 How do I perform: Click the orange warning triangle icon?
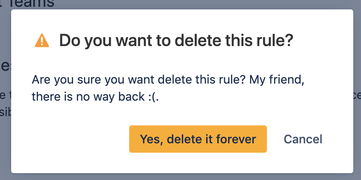[x=42, y=41]
